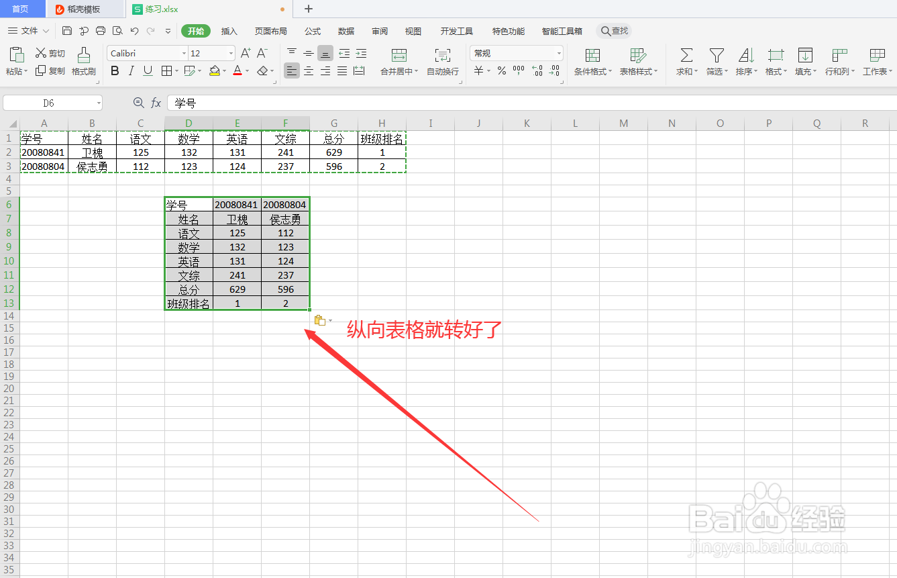Toggle Underline formatting
This screenshot has height=578, width=897.
148,70
